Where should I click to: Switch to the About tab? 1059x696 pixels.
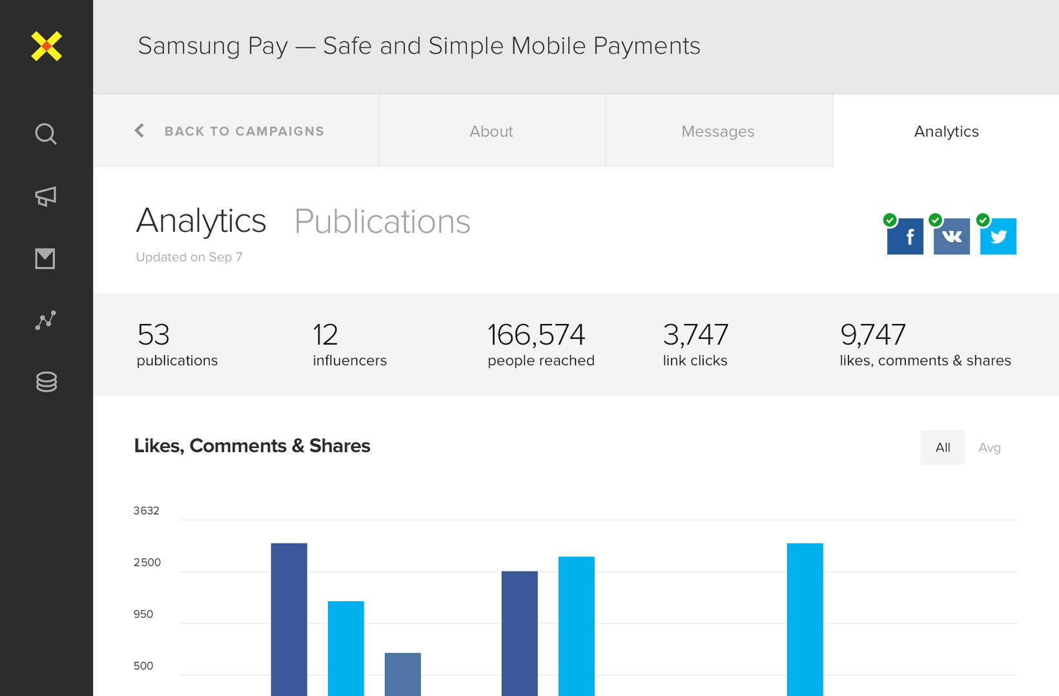(x=491, y=130)
